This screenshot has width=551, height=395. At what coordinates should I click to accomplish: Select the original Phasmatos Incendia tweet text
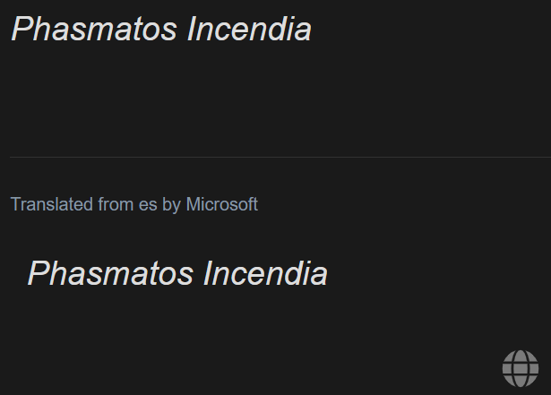pyautogui.click(x=161, y=30)
